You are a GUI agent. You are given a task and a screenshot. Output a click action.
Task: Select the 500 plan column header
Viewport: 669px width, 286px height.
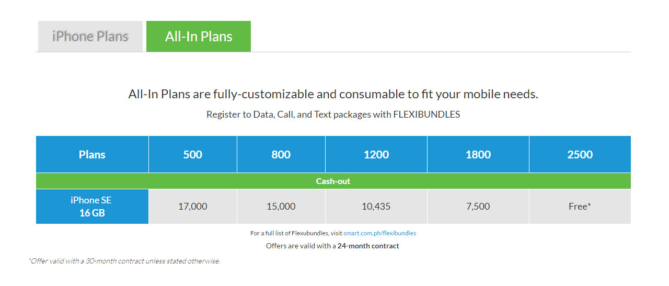pyautogui.click(x=193, y=154)
